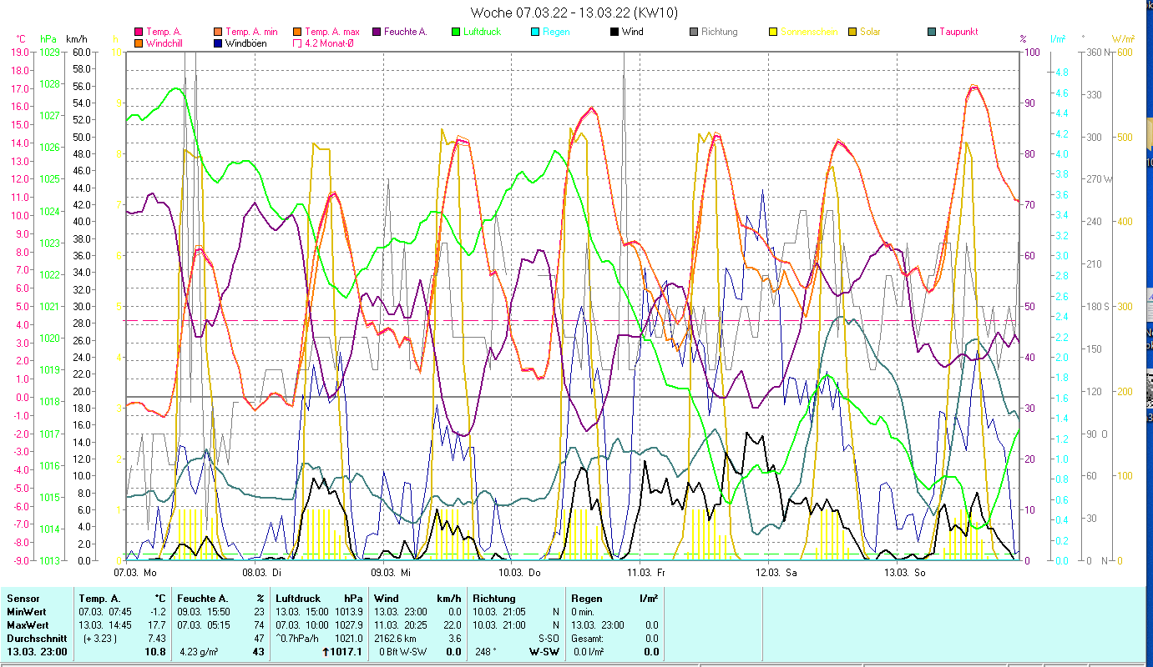This screenshot has width=1153, height=667.
Task: Select the yellow Sonnenschein legend swatch
Action: (x=772, y=33)
